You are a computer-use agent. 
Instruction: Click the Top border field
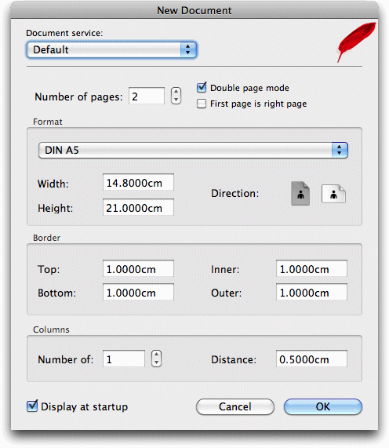[x=138, y=268]
